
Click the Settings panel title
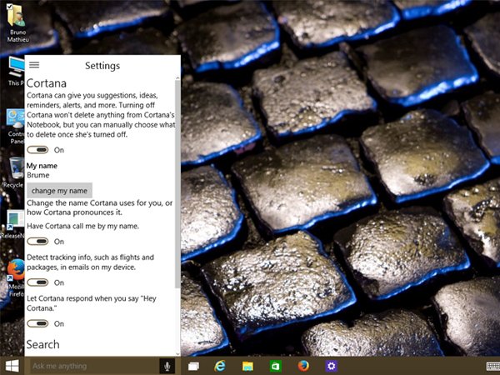pyautogui.click(x=102, y=66)
